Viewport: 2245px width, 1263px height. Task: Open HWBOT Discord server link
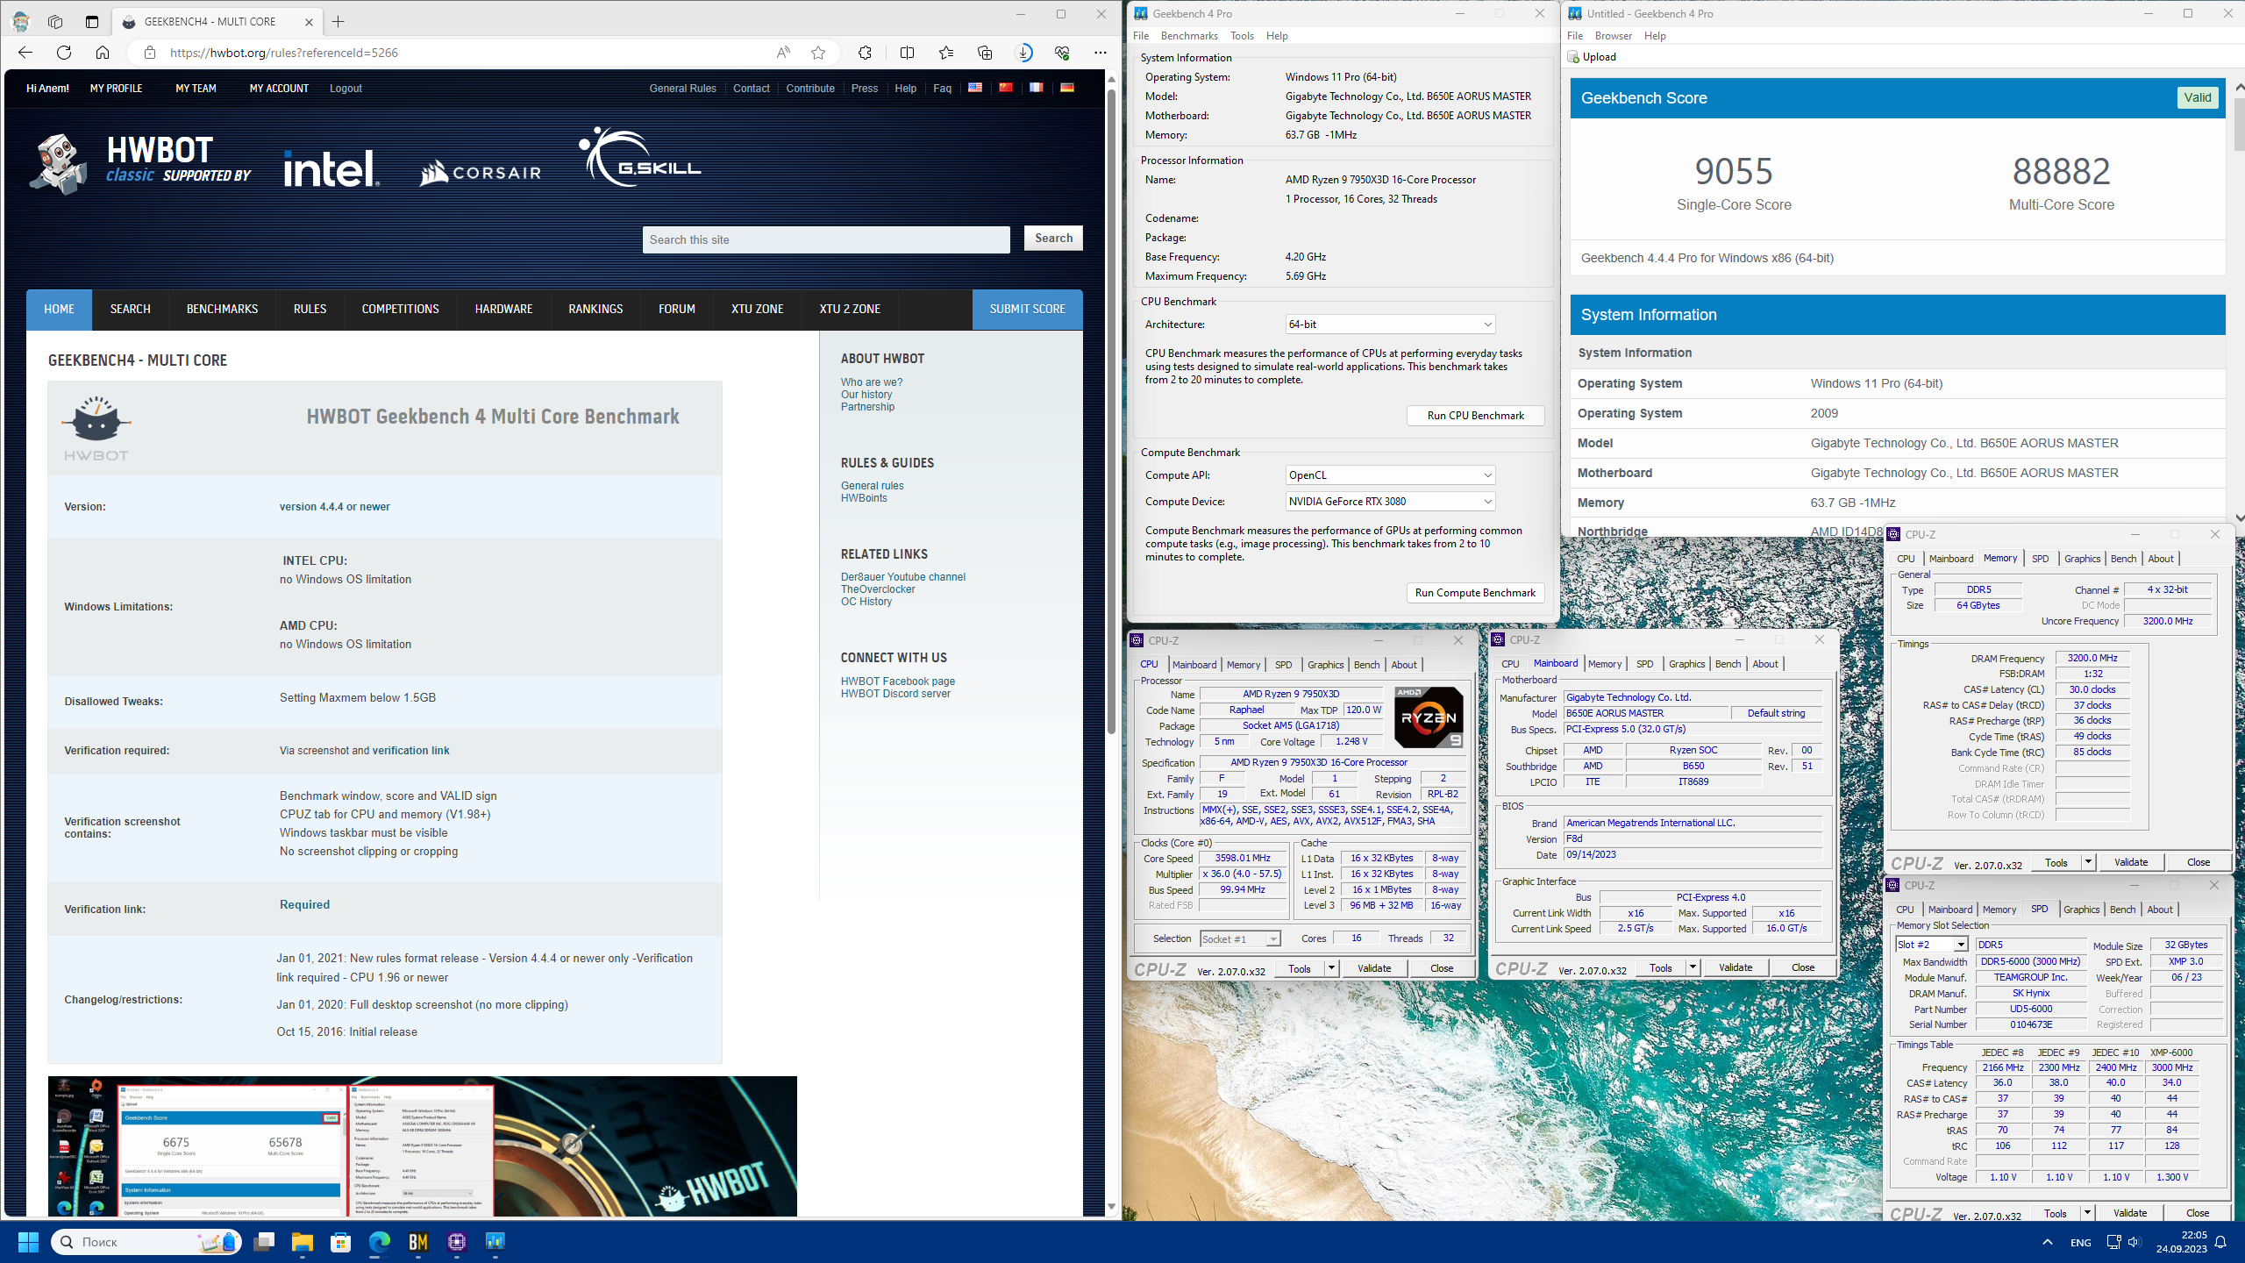[895, 694]
